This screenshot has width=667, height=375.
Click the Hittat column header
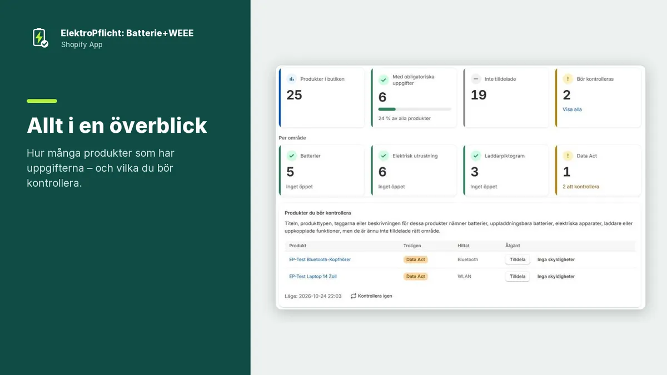pyautogui.click(x=464, y=246)
